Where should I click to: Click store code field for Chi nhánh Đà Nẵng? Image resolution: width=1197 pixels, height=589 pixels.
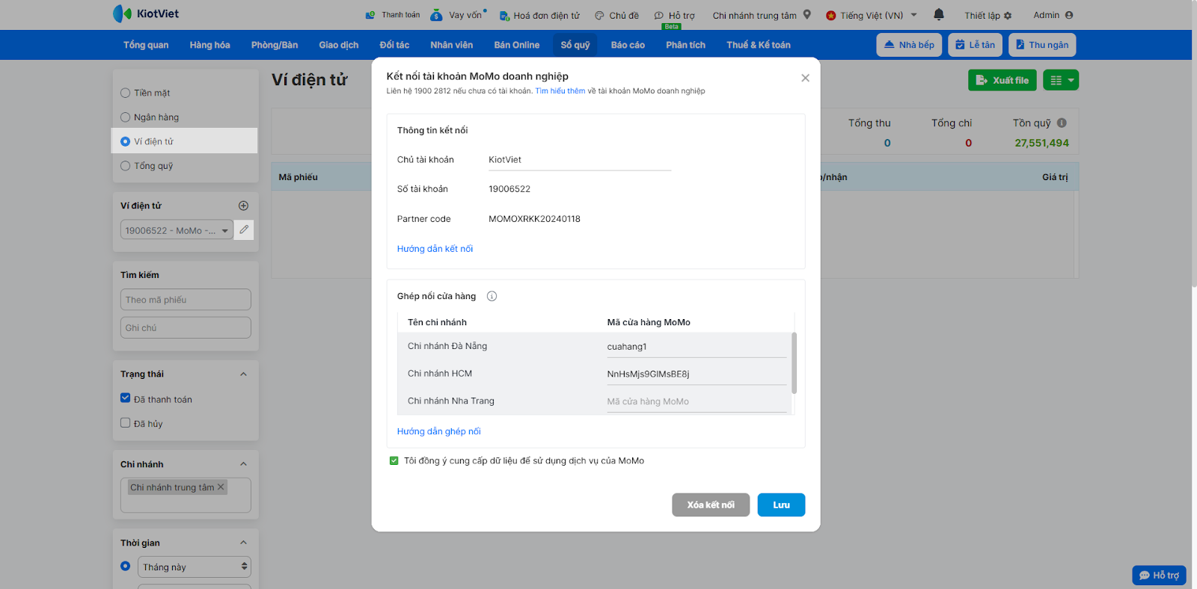[x=697, y=347]
